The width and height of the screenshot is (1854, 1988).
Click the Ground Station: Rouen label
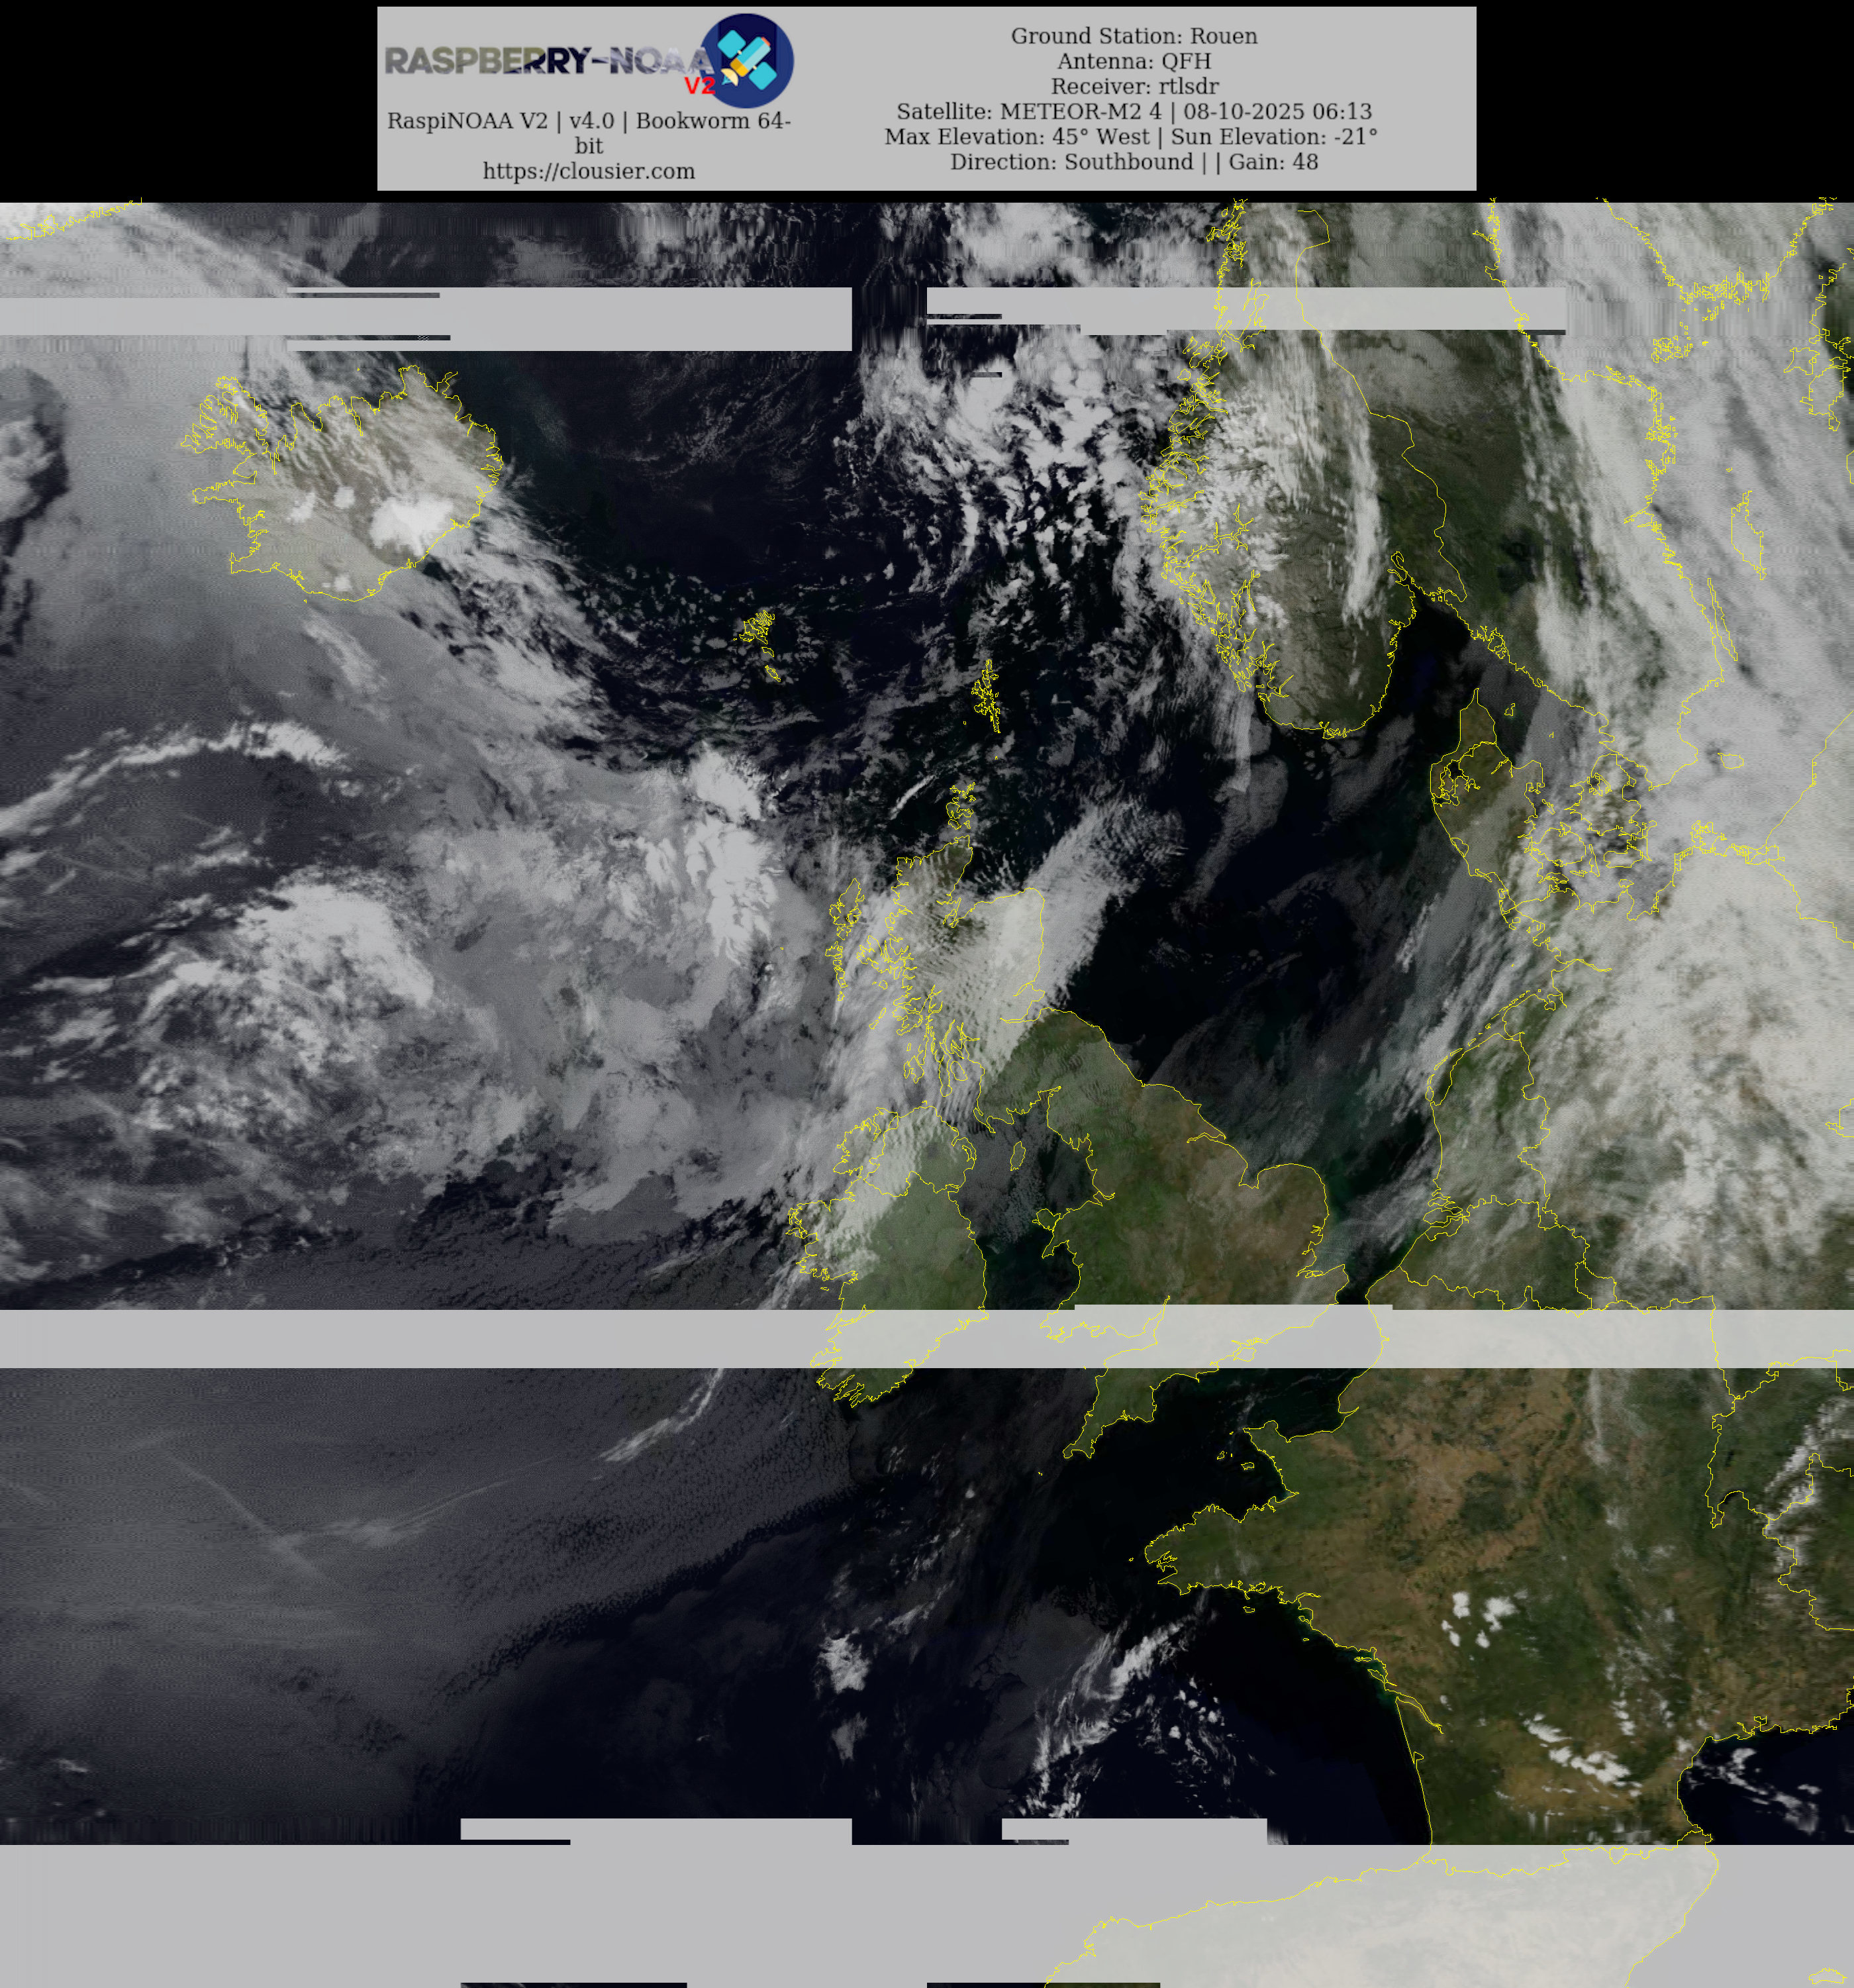1133,36
